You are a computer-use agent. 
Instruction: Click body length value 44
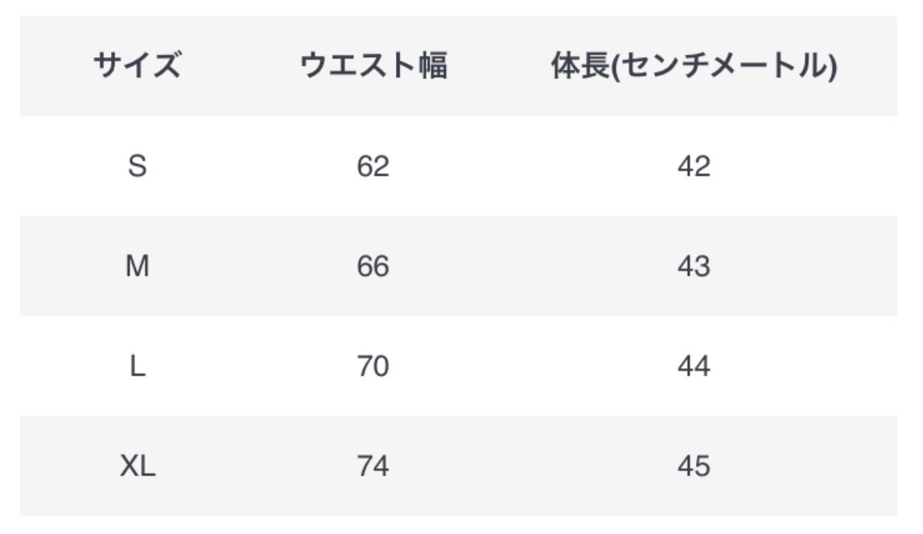[x=694, y=366]
